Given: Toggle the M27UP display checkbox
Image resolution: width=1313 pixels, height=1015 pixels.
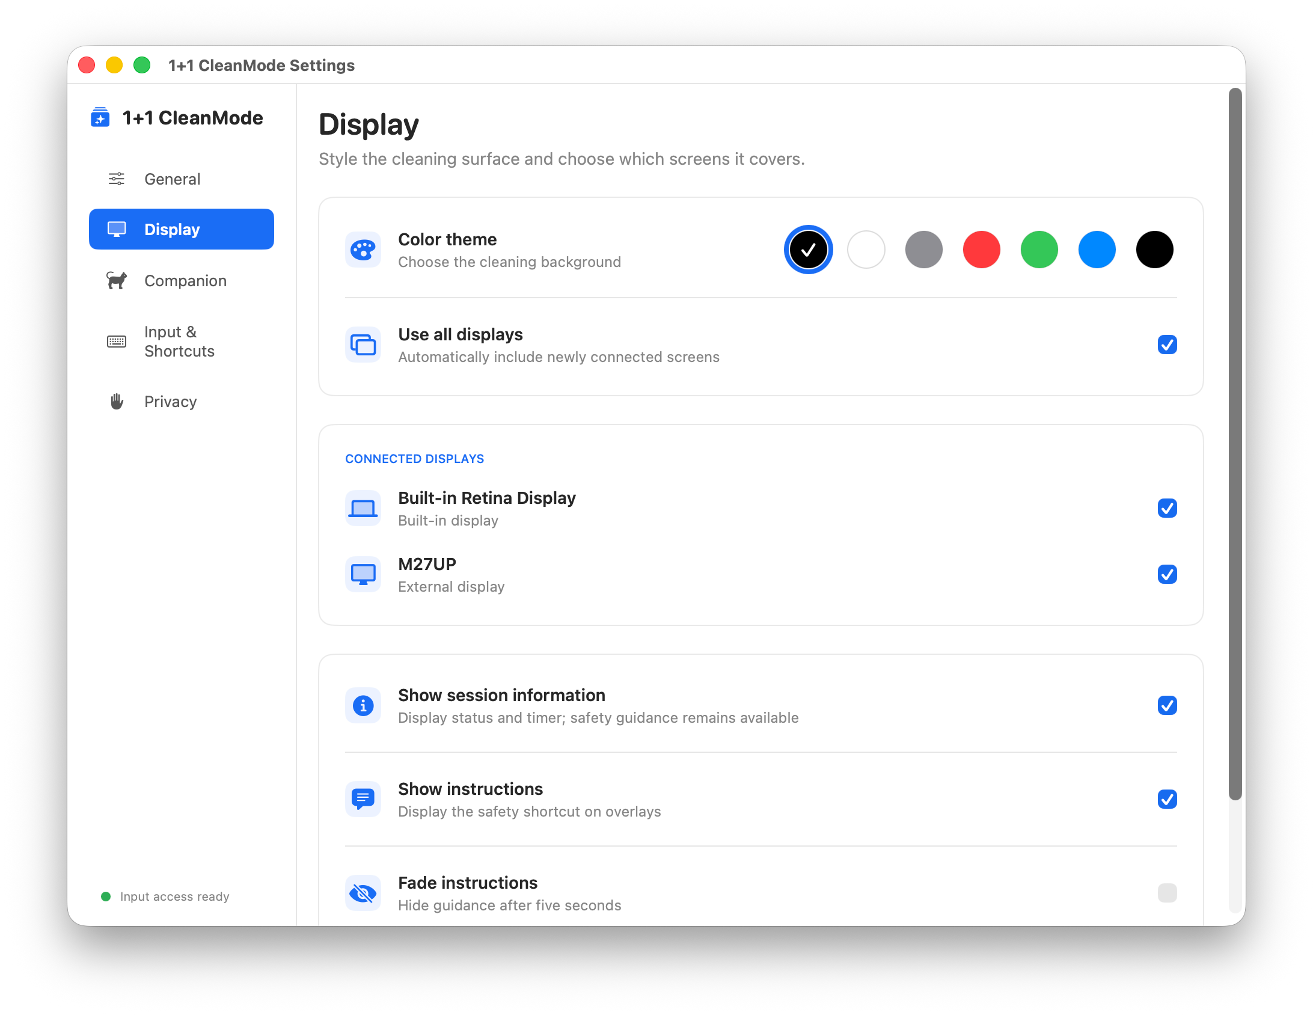Looking at the screenshot, I should coord(1167,574).
